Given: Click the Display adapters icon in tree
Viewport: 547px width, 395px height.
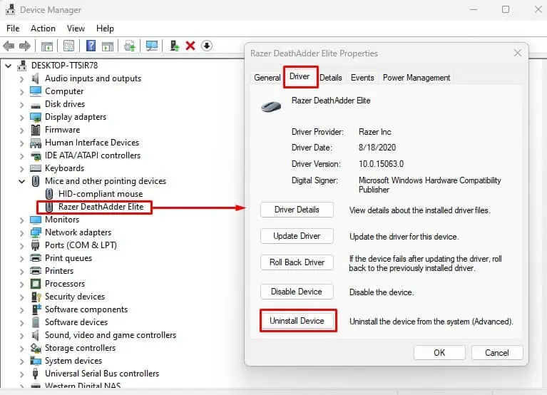Looking at the screenshot, I should coord(36,117).
